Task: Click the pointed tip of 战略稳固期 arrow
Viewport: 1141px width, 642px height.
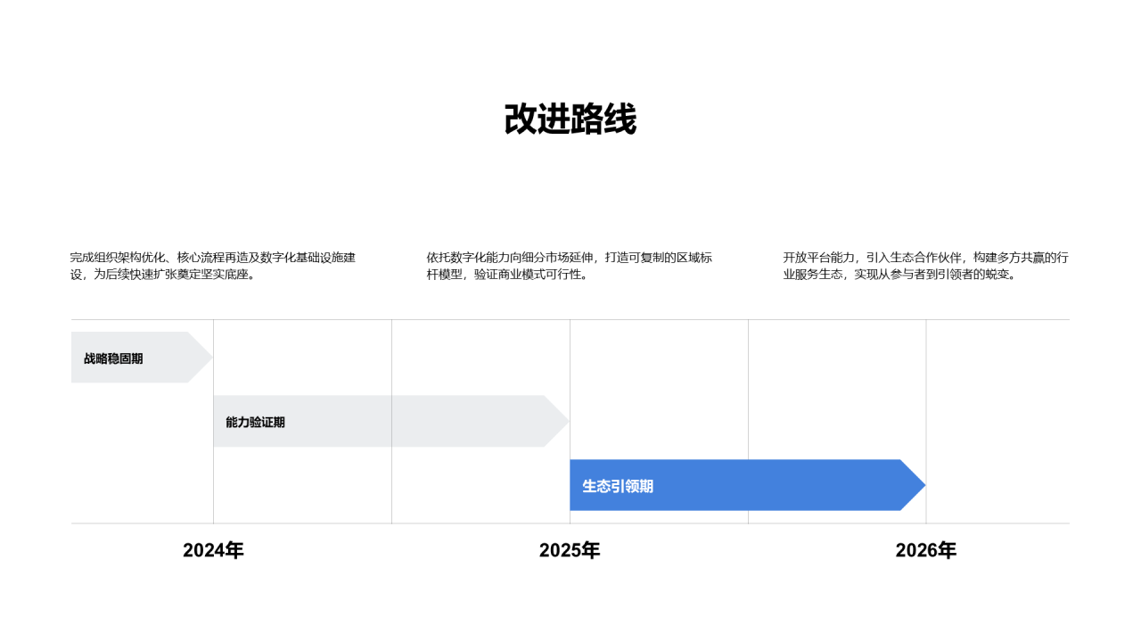Action: click(208, 358)
